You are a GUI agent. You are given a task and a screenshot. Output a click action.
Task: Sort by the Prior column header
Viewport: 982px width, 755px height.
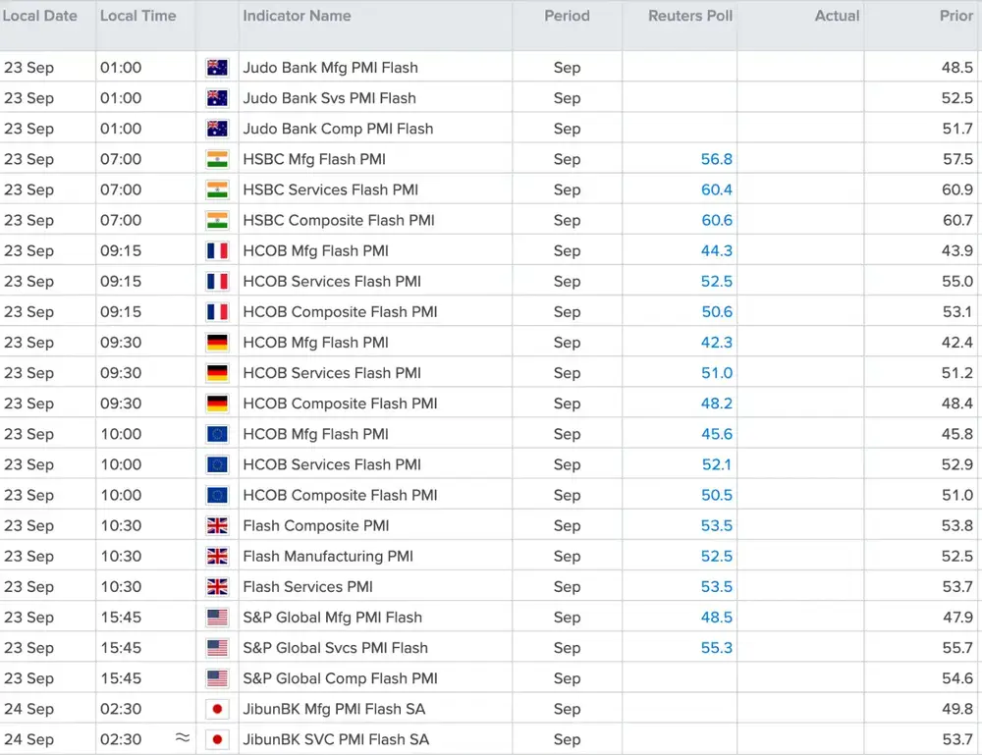click(956, 16)
